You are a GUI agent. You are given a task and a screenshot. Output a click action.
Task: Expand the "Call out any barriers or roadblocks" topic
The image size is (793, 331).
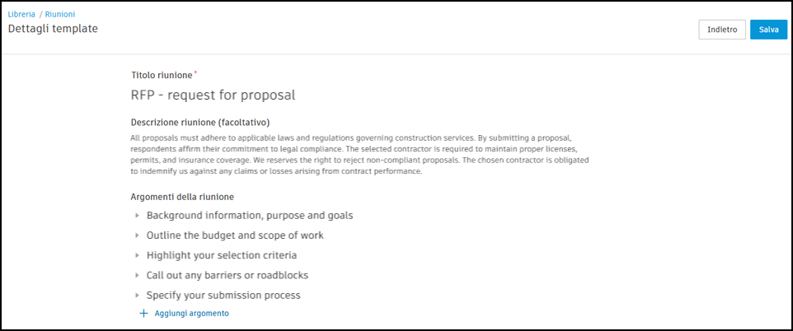coord(138,275)
